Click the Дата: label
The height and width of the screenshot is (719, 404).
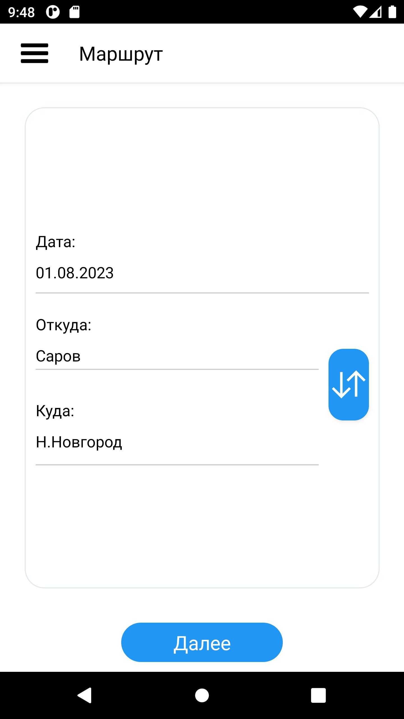tap(56, 242)
